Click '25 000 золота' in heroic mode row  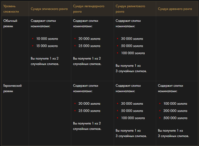coord(89,111)
